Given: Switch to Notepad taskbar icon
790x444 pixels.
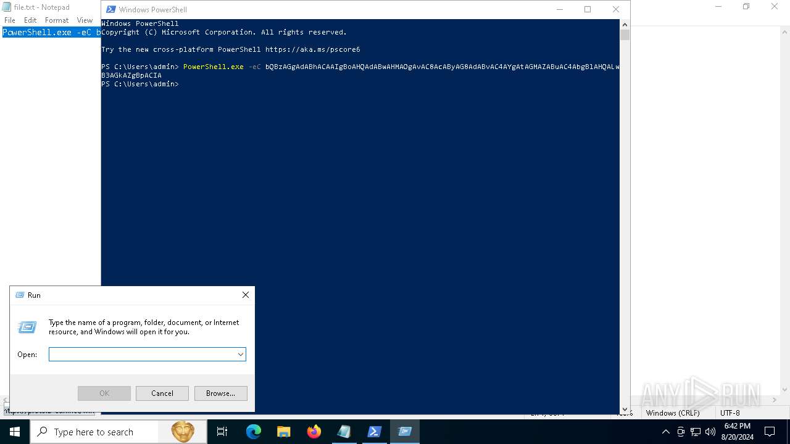Looking at the screenshot, I should (344, 432).
